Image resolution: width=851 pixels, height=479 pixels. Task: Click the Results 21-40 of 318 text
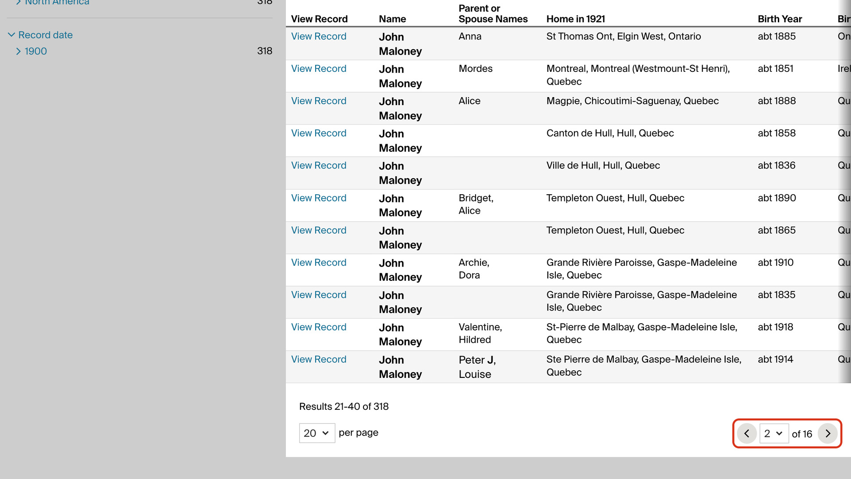pyautogui.click(x=344, y=407)
